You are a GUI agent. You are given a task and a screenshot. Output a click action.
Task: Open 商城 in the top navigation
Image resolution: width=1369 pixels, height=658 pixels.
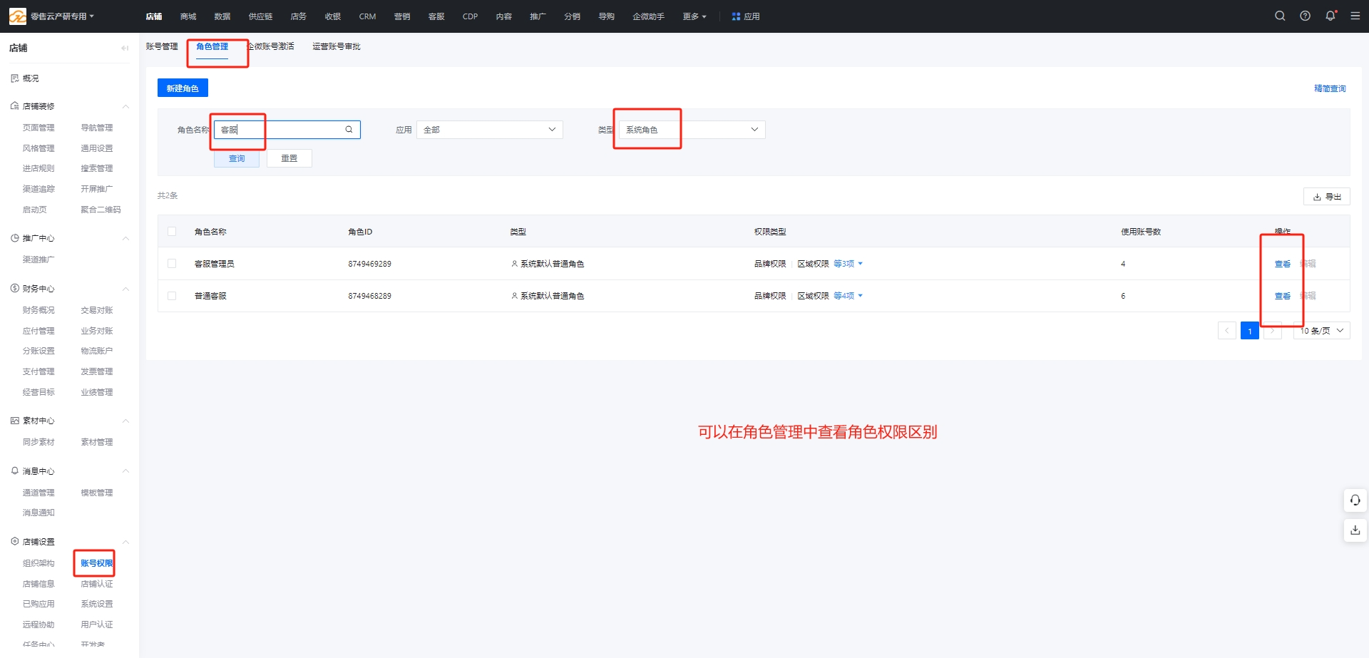[188, 16]
